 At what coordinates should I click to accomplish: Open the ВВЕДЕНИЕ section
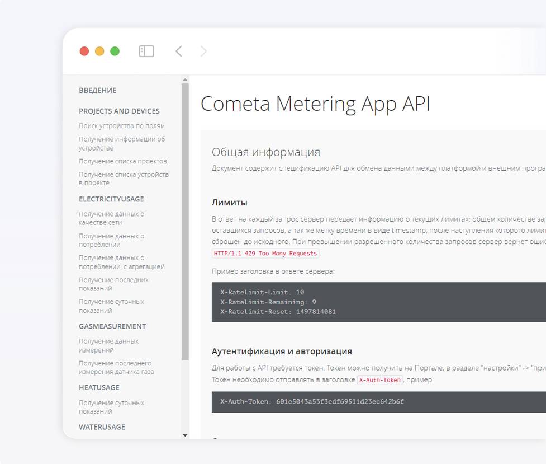(97, 90)
